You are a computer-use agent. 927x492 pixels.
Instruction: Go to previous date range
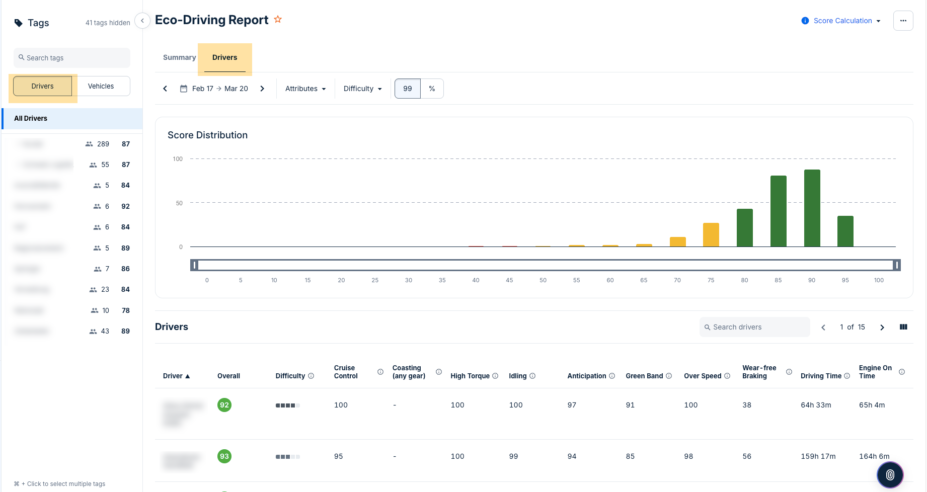point(165,89)
